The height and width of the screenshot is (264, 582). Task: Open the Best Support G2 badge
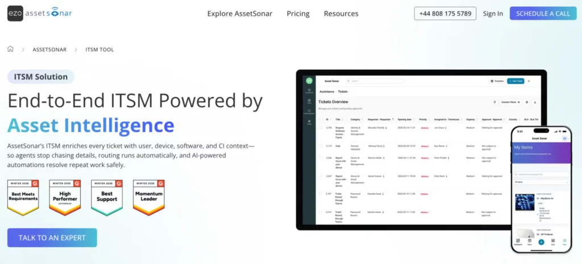pyautogui.click(x=107, y=198)
